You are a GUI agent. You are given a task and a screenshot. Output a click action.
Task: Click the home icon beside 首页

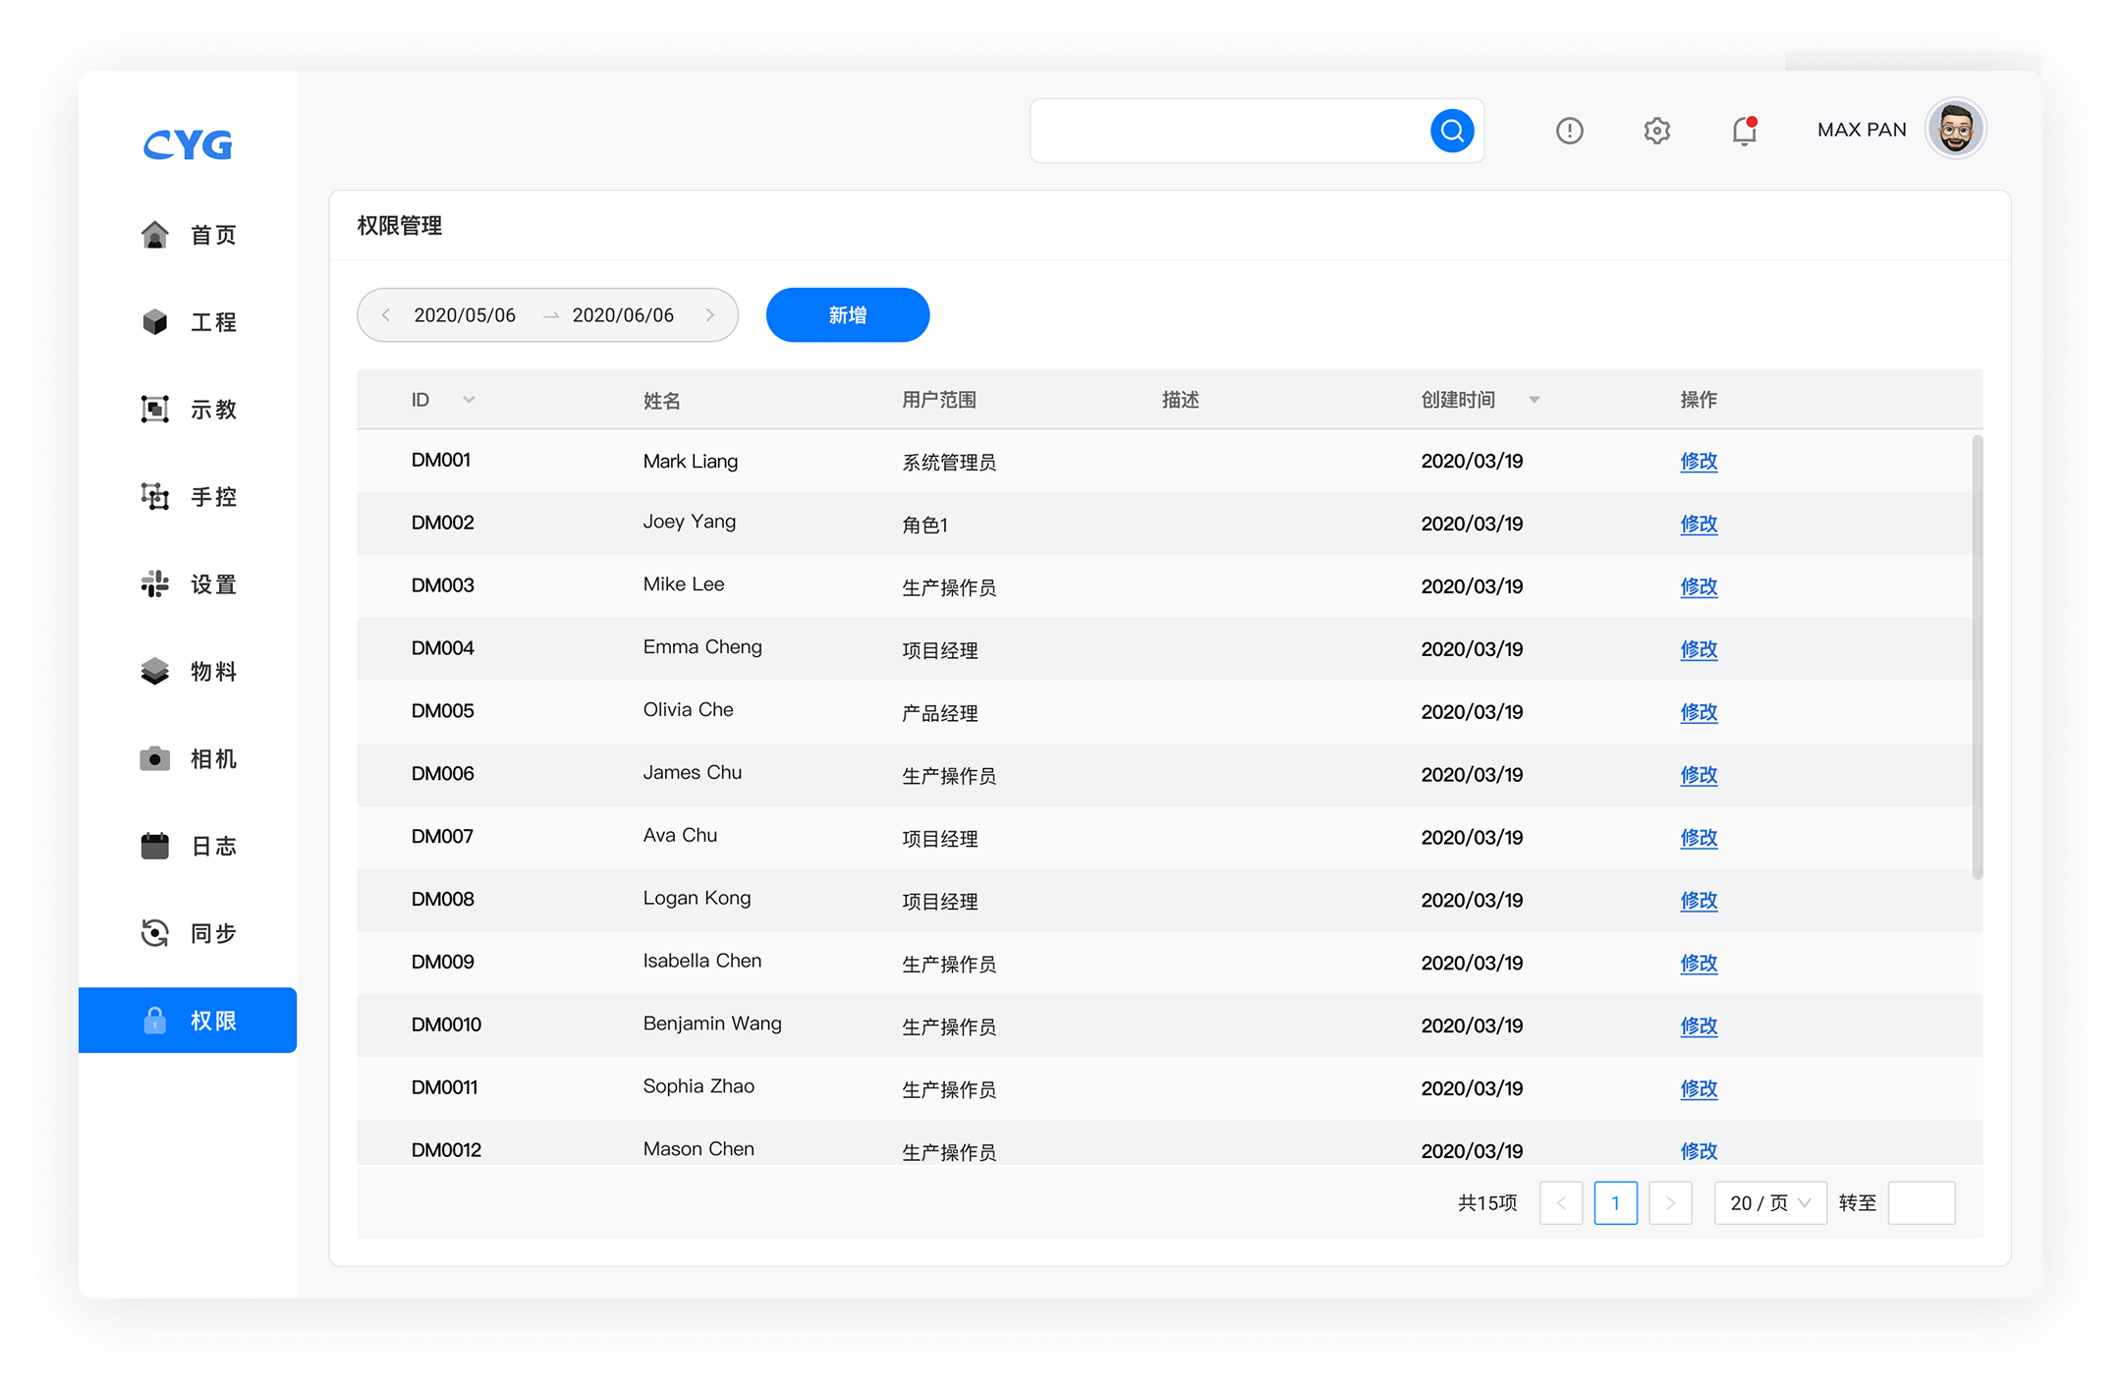(x=154, y=235)
